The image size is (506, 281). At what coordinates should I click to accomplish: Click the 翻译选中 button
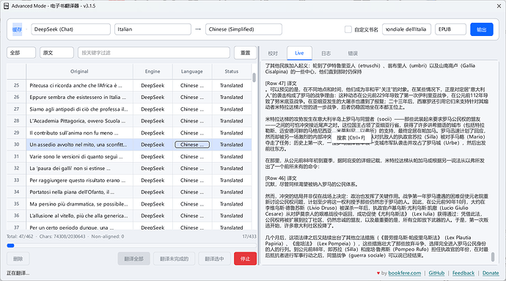click(214, 259)
